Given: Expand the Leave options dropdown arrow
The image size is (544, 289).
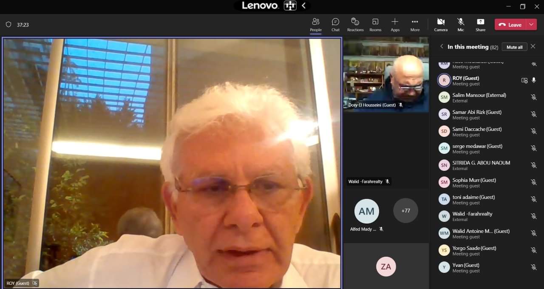Looking at the screenshot, I should click(x=531, y=25).
